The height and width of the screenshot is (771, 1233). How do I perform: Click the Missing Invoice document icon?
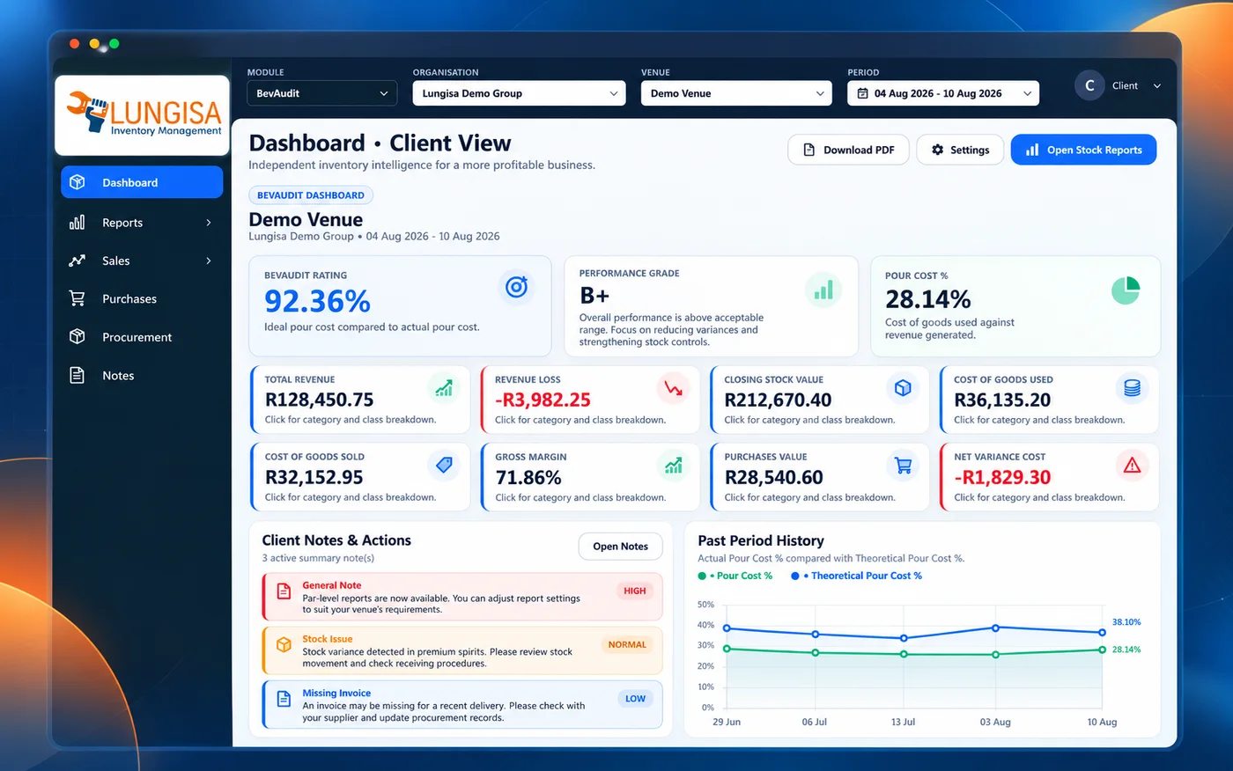tap(284, 699)
